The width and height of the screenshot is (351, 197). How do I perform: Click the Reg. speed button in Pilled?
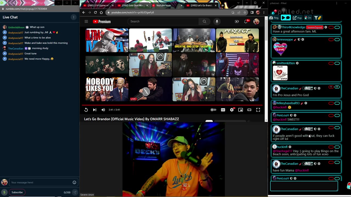pos(274,18)
